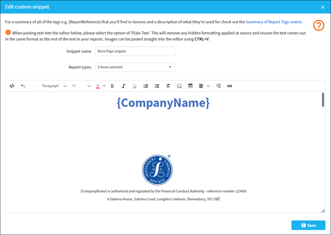Image resolution: width=331 pixels, height=235 pixels.
Task: Insert an image into the editor
Action: click(x=179, y=86)
